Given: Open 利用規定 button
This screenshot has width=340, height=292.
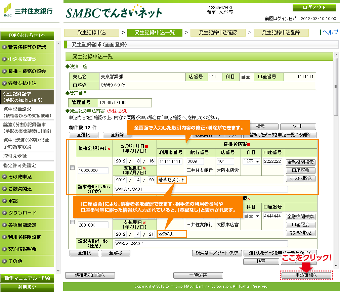Looking at the screenshot, I should pyautogui.click(x=27, y=288).
